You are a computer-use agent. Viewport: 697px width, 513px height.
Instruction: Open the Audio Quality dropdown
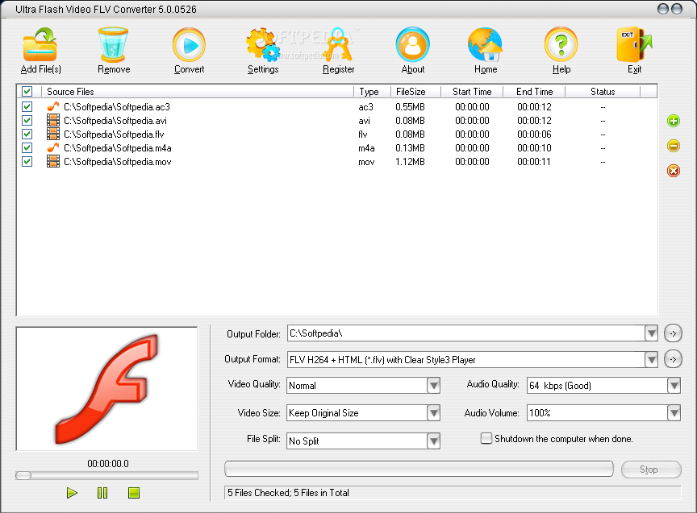674,385
